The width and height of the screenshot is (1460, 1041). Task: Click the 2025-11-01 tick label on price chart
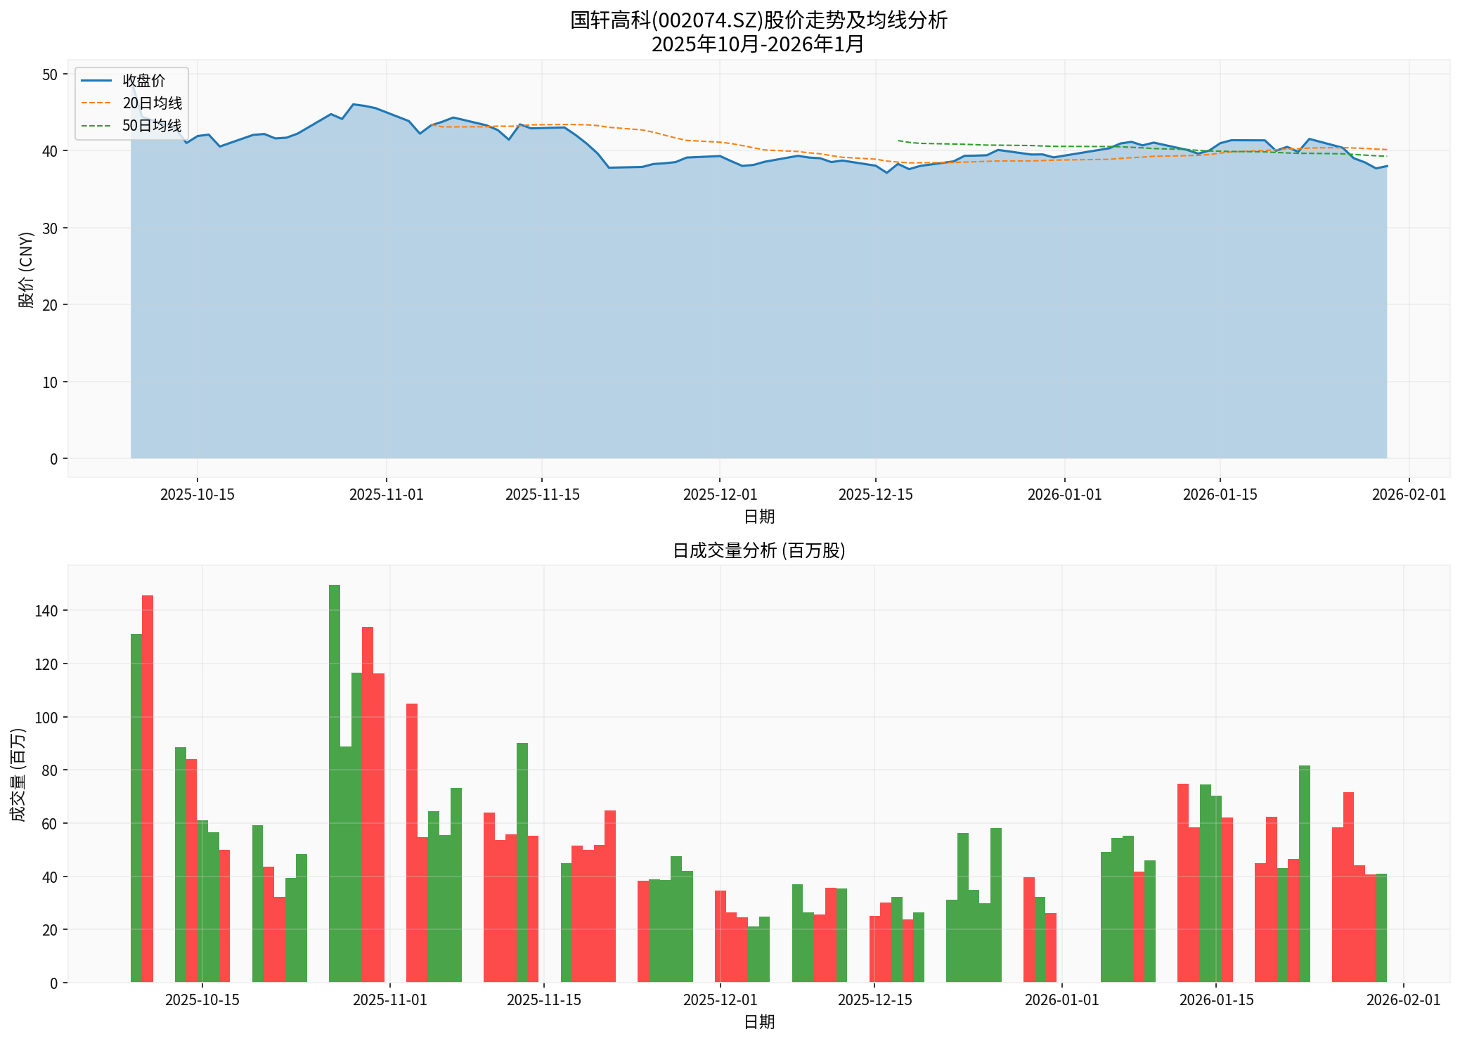(x=387, y=495)
